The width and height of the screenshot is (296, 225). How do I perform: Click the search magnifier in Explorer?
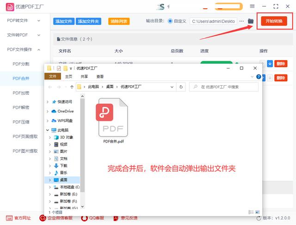[x=195, y=87]
